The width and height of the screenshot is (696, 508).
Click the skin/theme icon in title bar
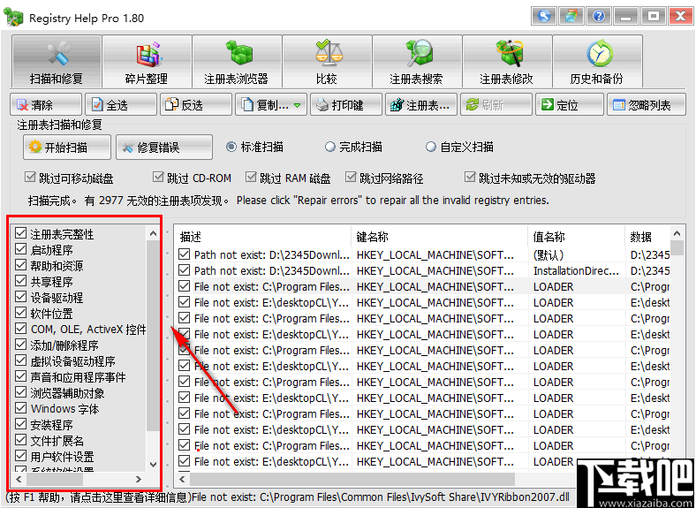[x=571, y=17]
